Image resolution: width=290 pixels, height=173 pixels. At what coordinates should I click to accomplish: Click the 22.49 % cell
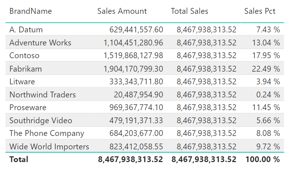(x=266, y=69)
